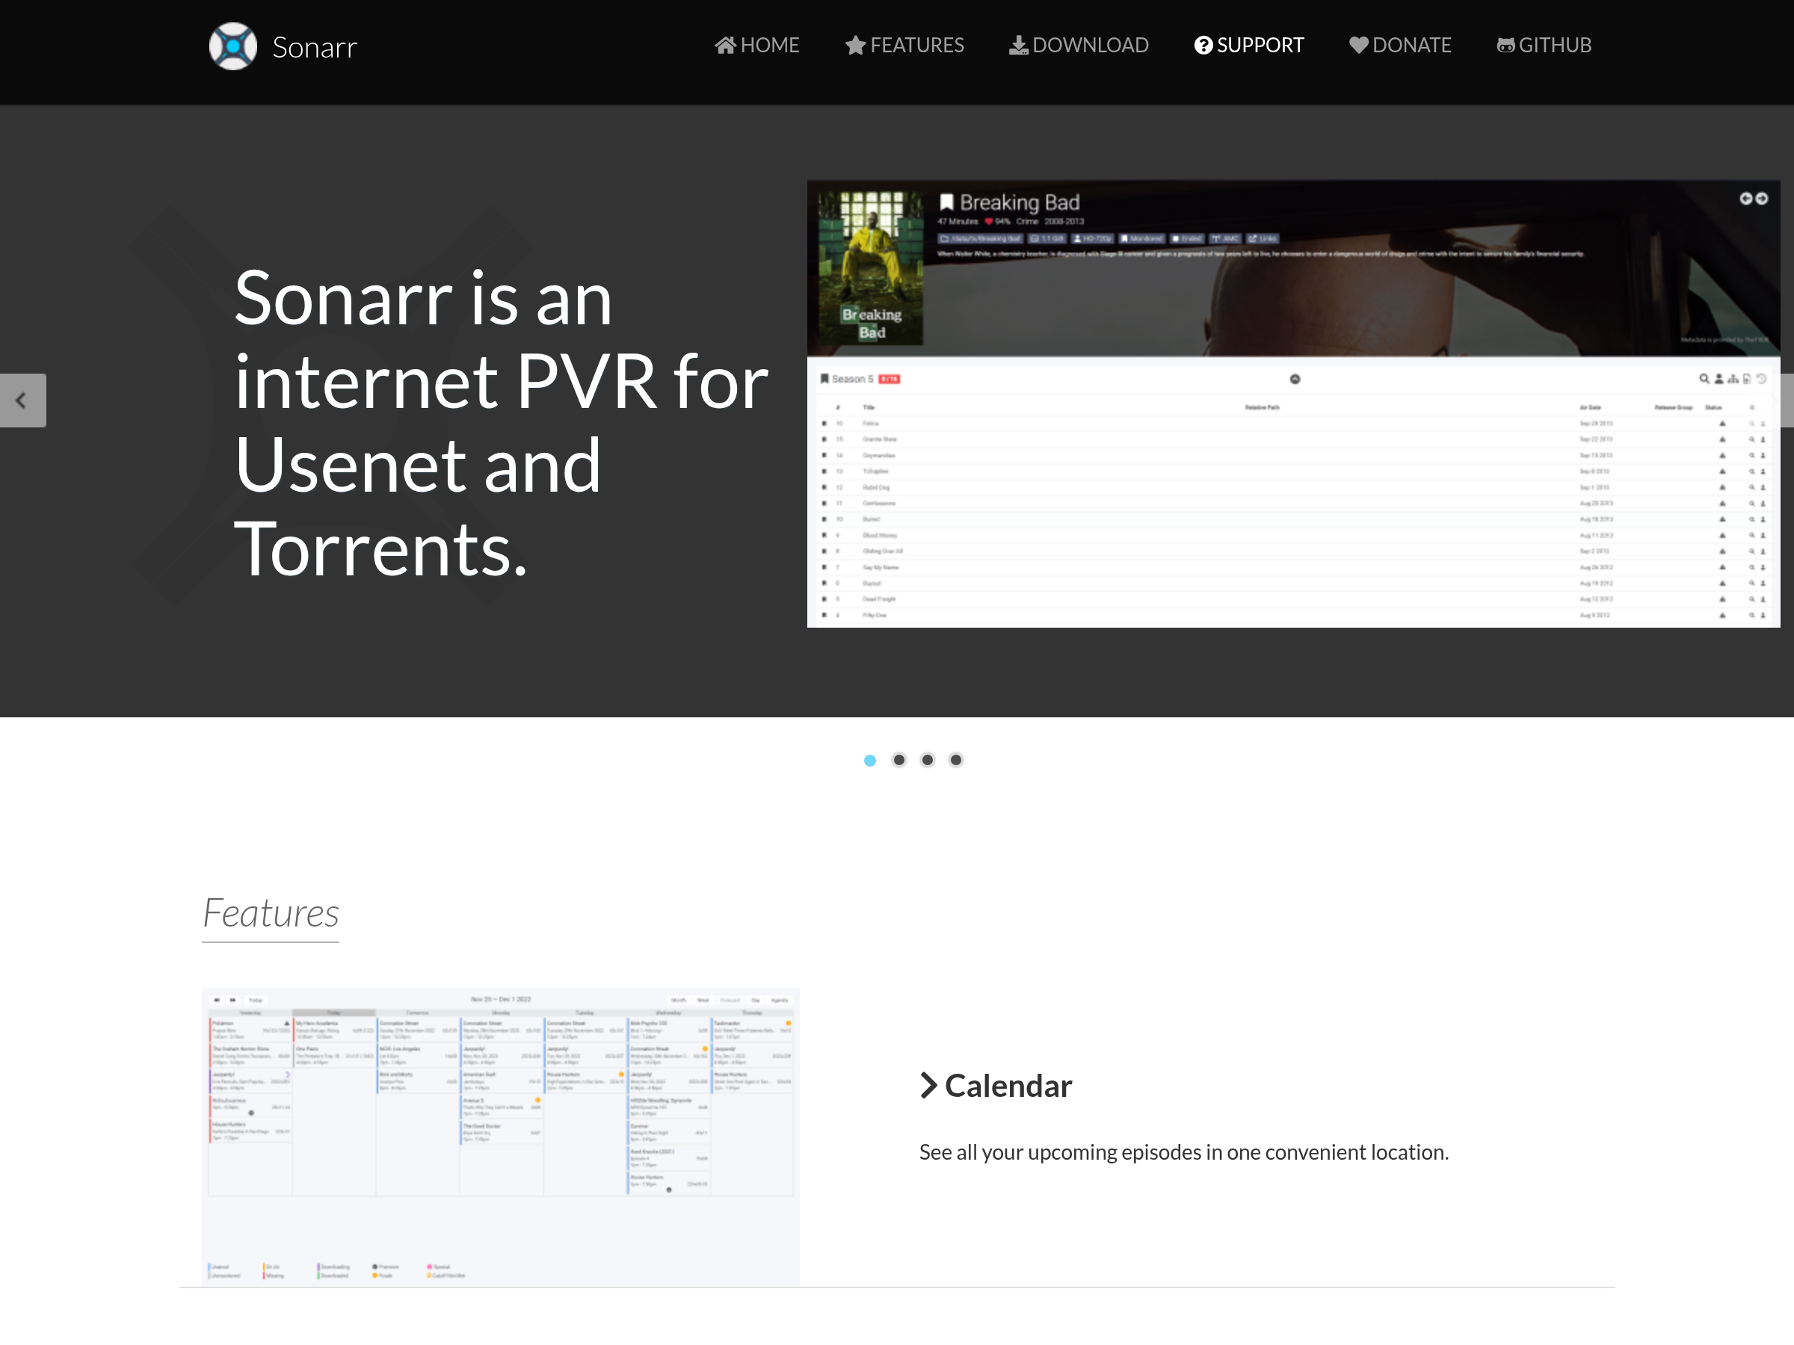
Task: Click the house icon beside HOME
Action: [725, 46]
